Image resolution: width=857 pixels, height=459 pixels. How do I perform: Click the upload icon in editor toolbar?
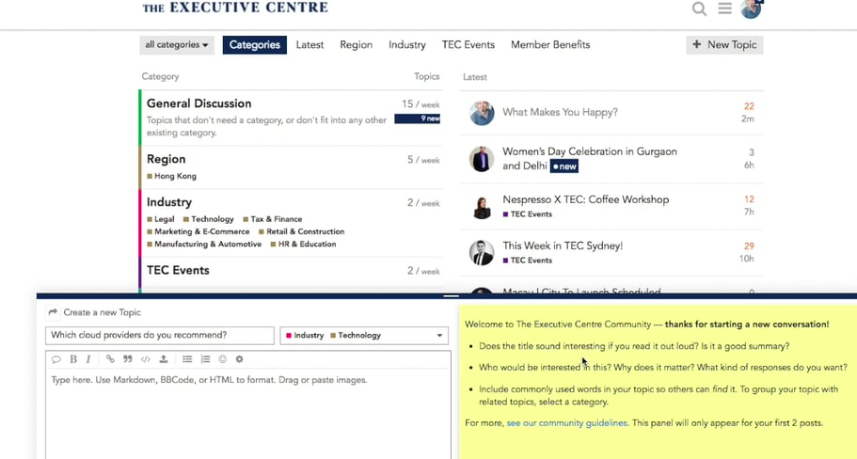tap(164, 359)
